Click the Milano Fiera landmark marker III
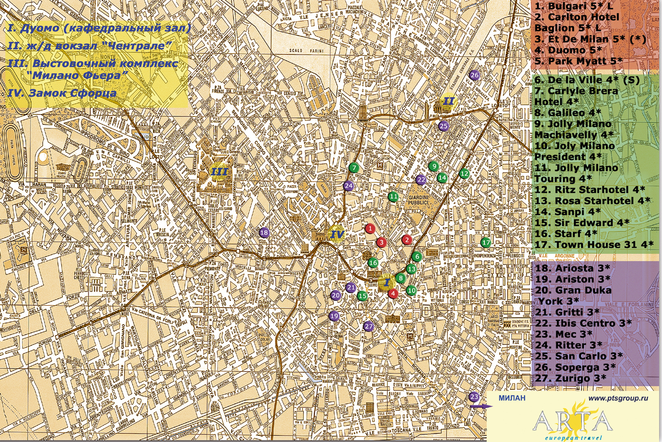This screenshot has width=662, height=442. coord(218,171)
